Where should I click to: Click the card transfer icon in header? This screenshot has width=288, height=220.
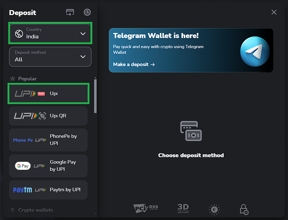pos(70,12)
